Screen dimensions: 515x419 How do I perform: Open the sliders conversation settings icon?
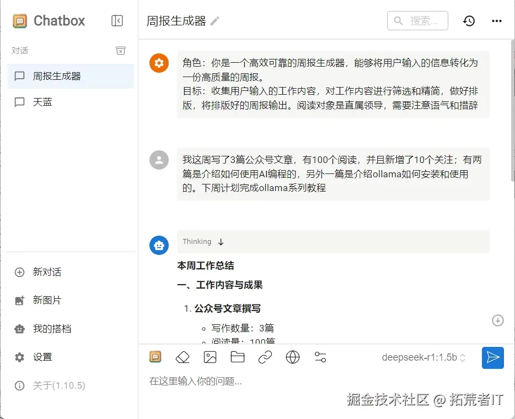(320, 357)
